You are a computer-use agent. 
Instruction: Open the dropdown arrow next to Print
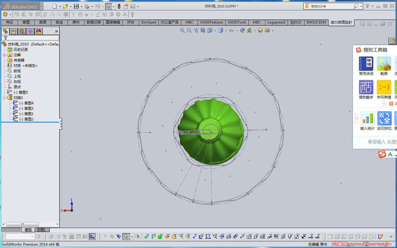point(92,6)
